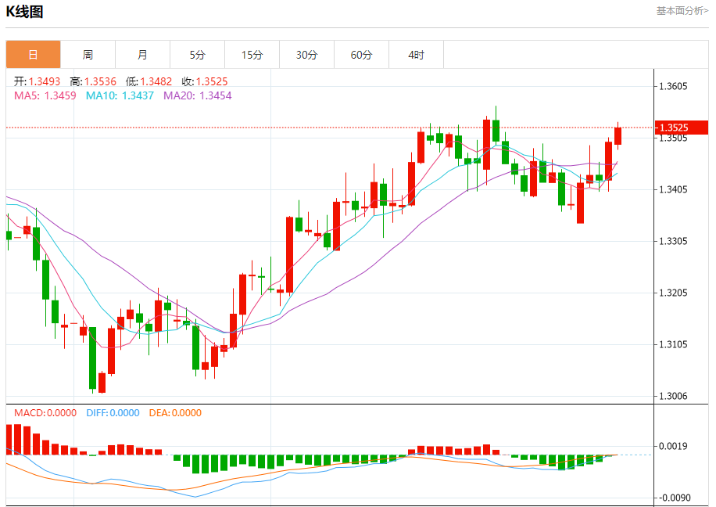The width and height of the screenshot is (716, 507).
Task: Click the purple MA20 label
Action: point(198,95)
